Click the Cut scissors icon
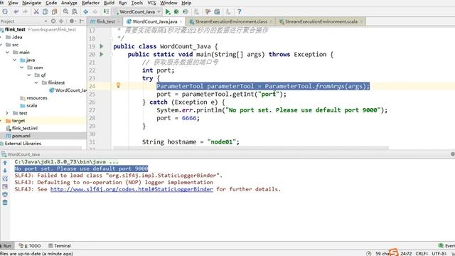The width and height of the screenshot is (455, 256). (x=36, y=12)
